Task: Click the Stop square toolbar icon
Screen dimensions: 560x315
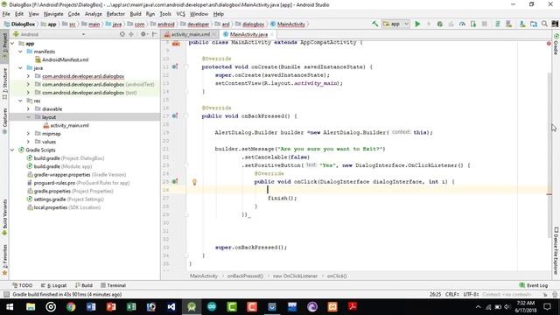Action: tap(484, 24)
